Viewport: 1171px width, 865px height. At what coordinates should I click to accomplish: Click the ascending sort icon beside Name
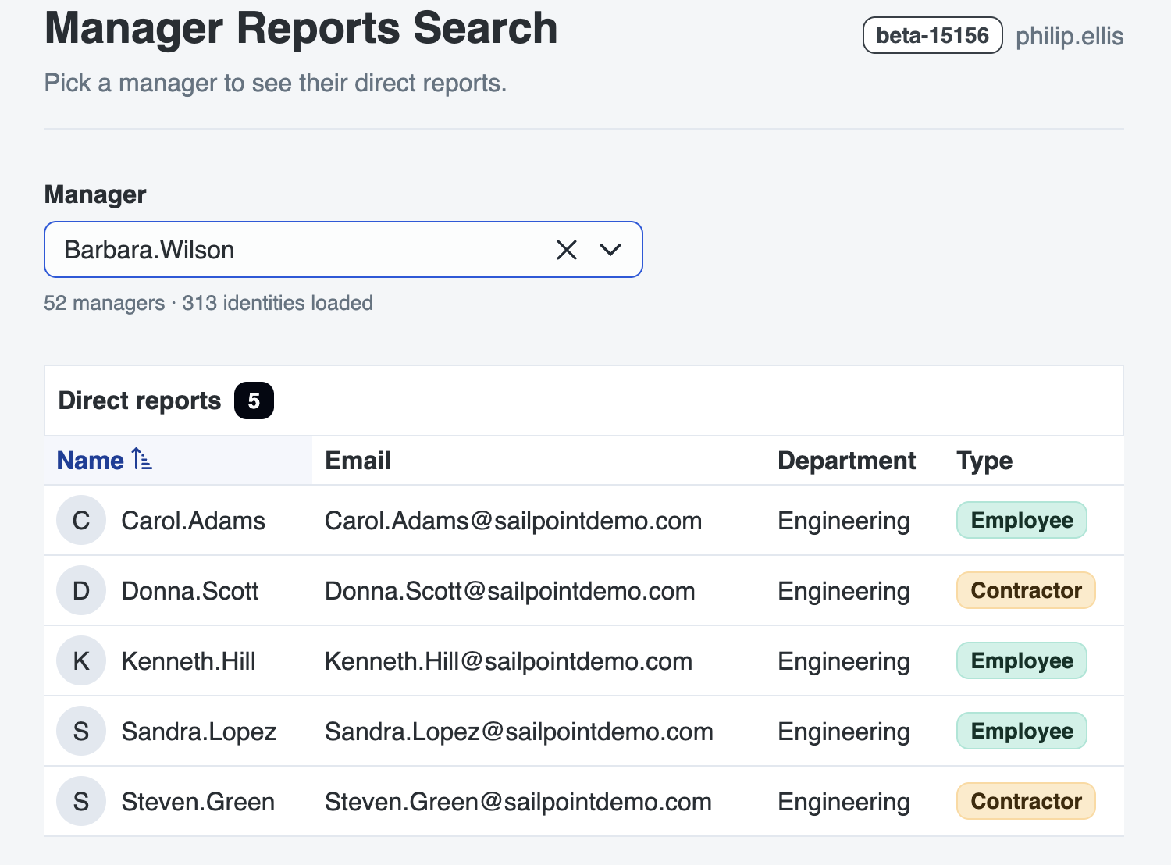coord(141,459)
